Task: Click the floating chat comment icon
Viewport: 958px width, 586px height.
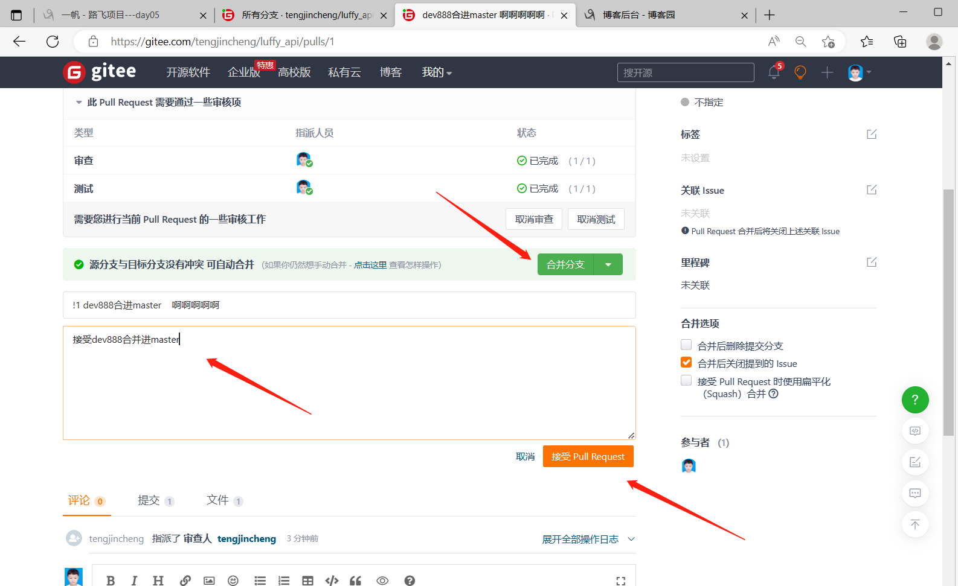Action: click(x=915, y=493)
